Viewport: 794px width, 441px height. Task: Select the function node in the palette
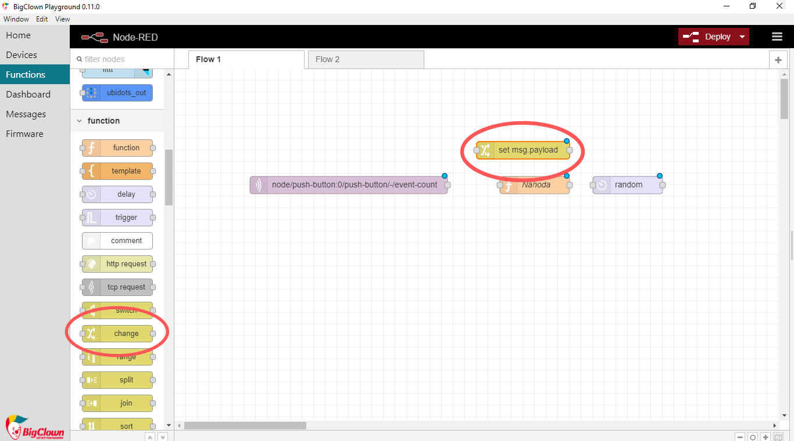[x=117, y=148]
